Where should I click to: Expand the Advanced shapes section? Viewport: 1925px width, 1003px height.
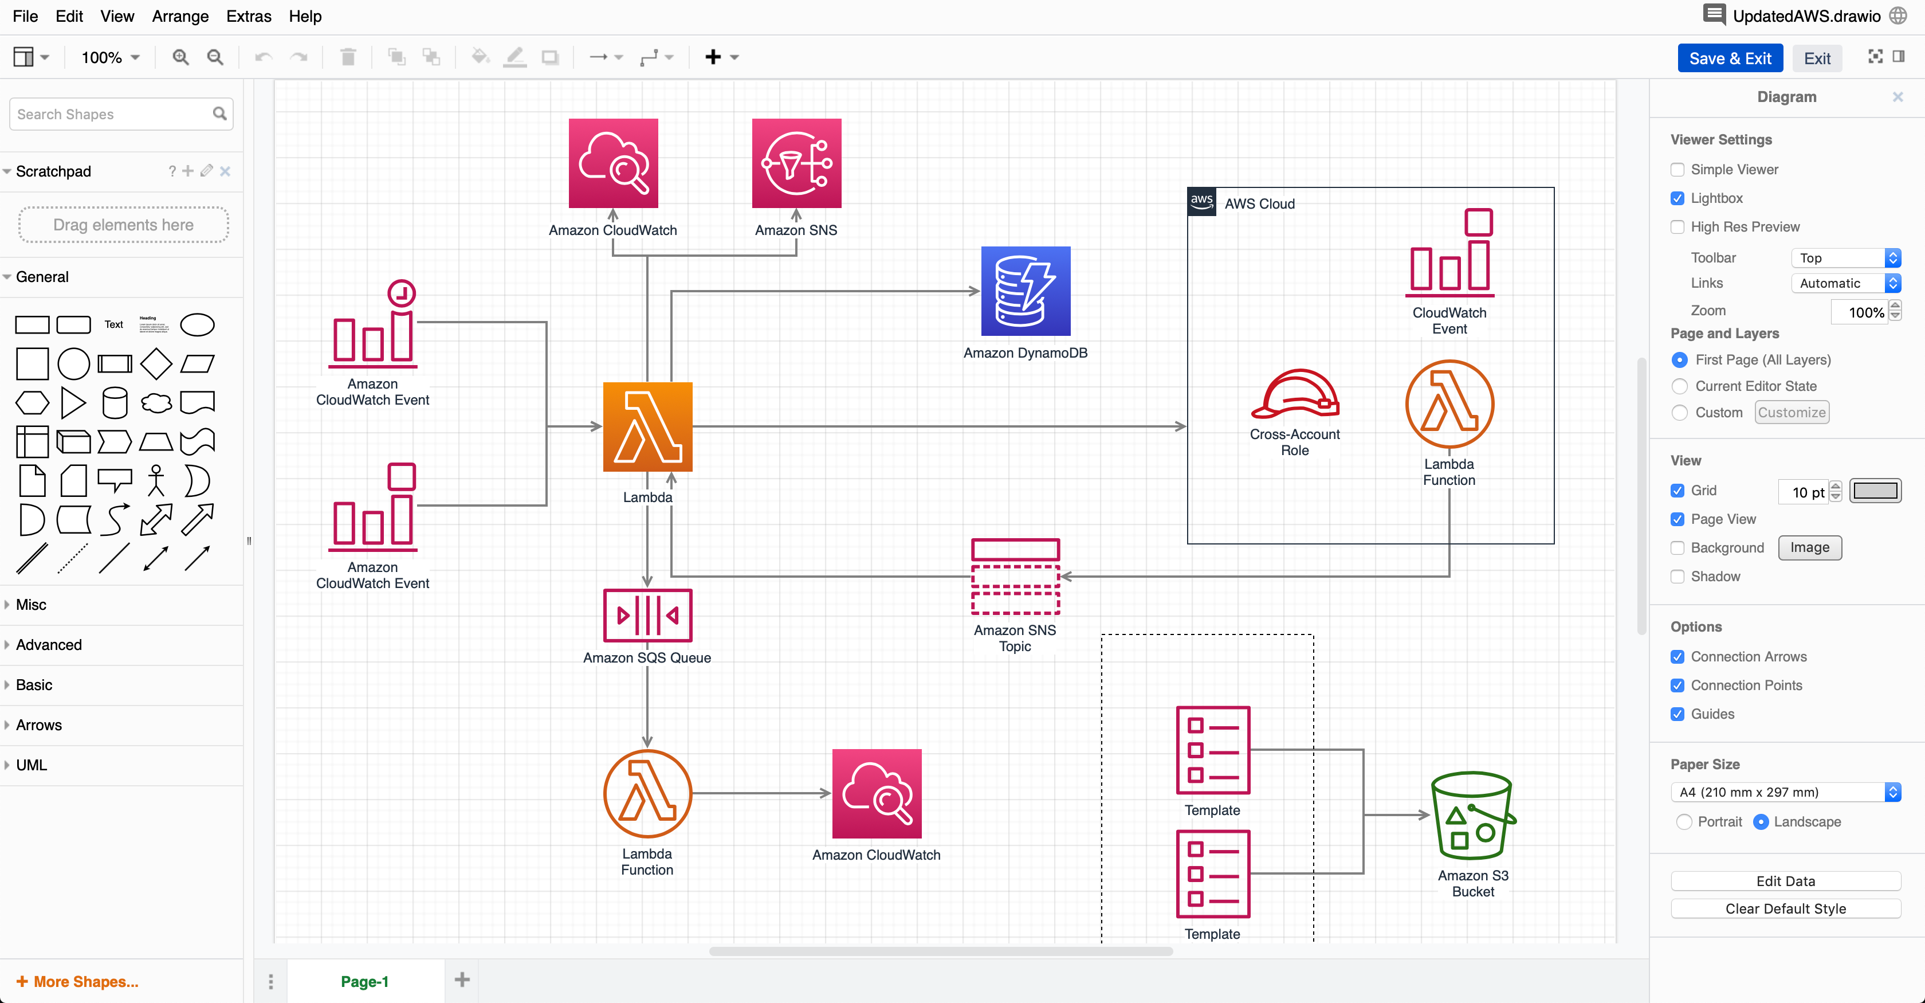point(49,644)
